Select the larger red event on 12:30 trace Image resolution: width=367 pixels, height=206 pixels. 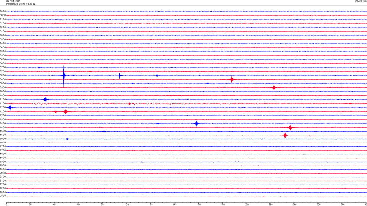[x=66, y=112]
